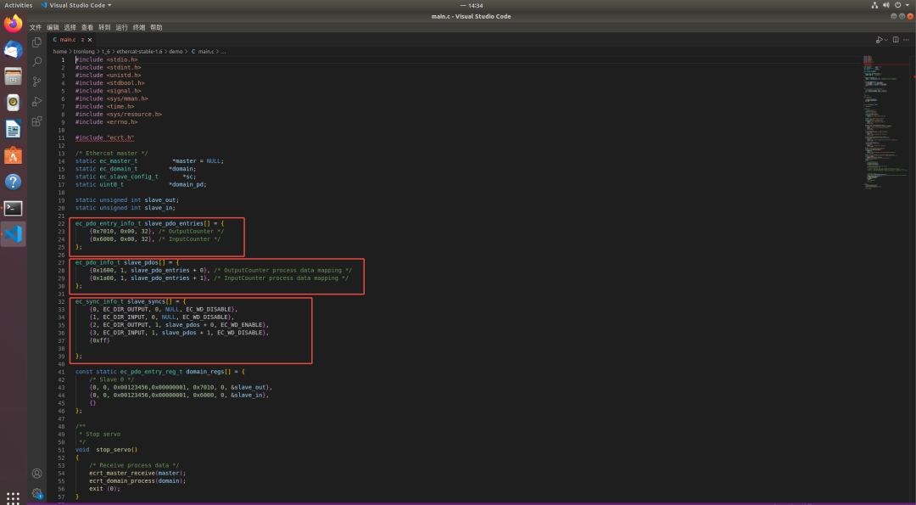
Task: Open the 文件 (File) menu
Action: coord(36,27)
